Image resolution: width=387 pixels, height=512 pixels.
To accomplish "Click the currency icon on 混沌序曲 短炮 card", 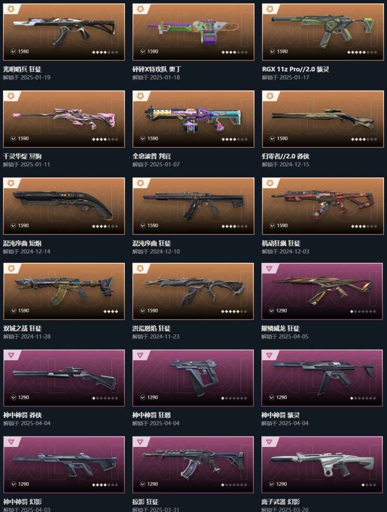I will coord(13,225).
